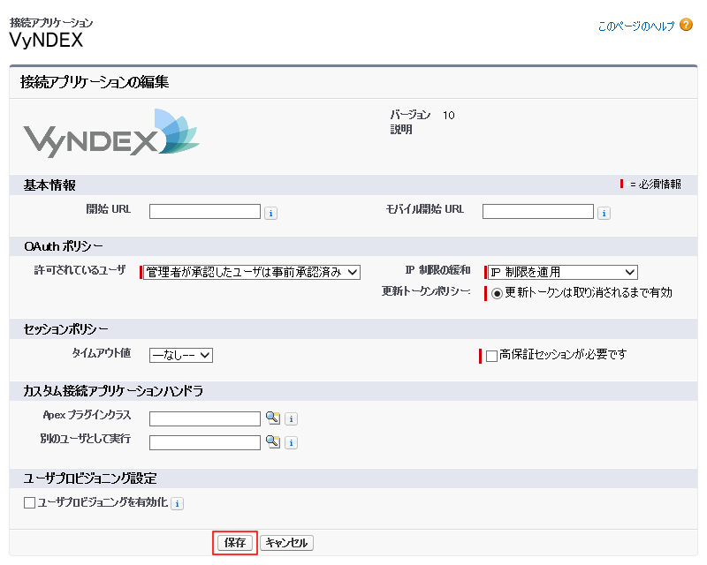The image size is (707, 565).
Task: Select 更新トークンは取り消されるまで有効 radio button
Action: click(x=498, y=293)
